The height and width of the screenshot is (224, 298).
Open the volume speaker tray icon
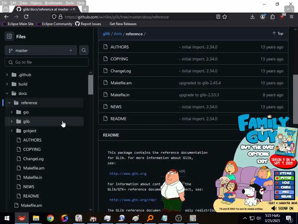tap(259, 218)
